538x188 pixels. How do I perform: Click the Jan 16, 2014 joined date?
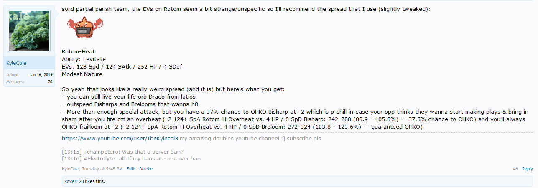tap(41, 75)
